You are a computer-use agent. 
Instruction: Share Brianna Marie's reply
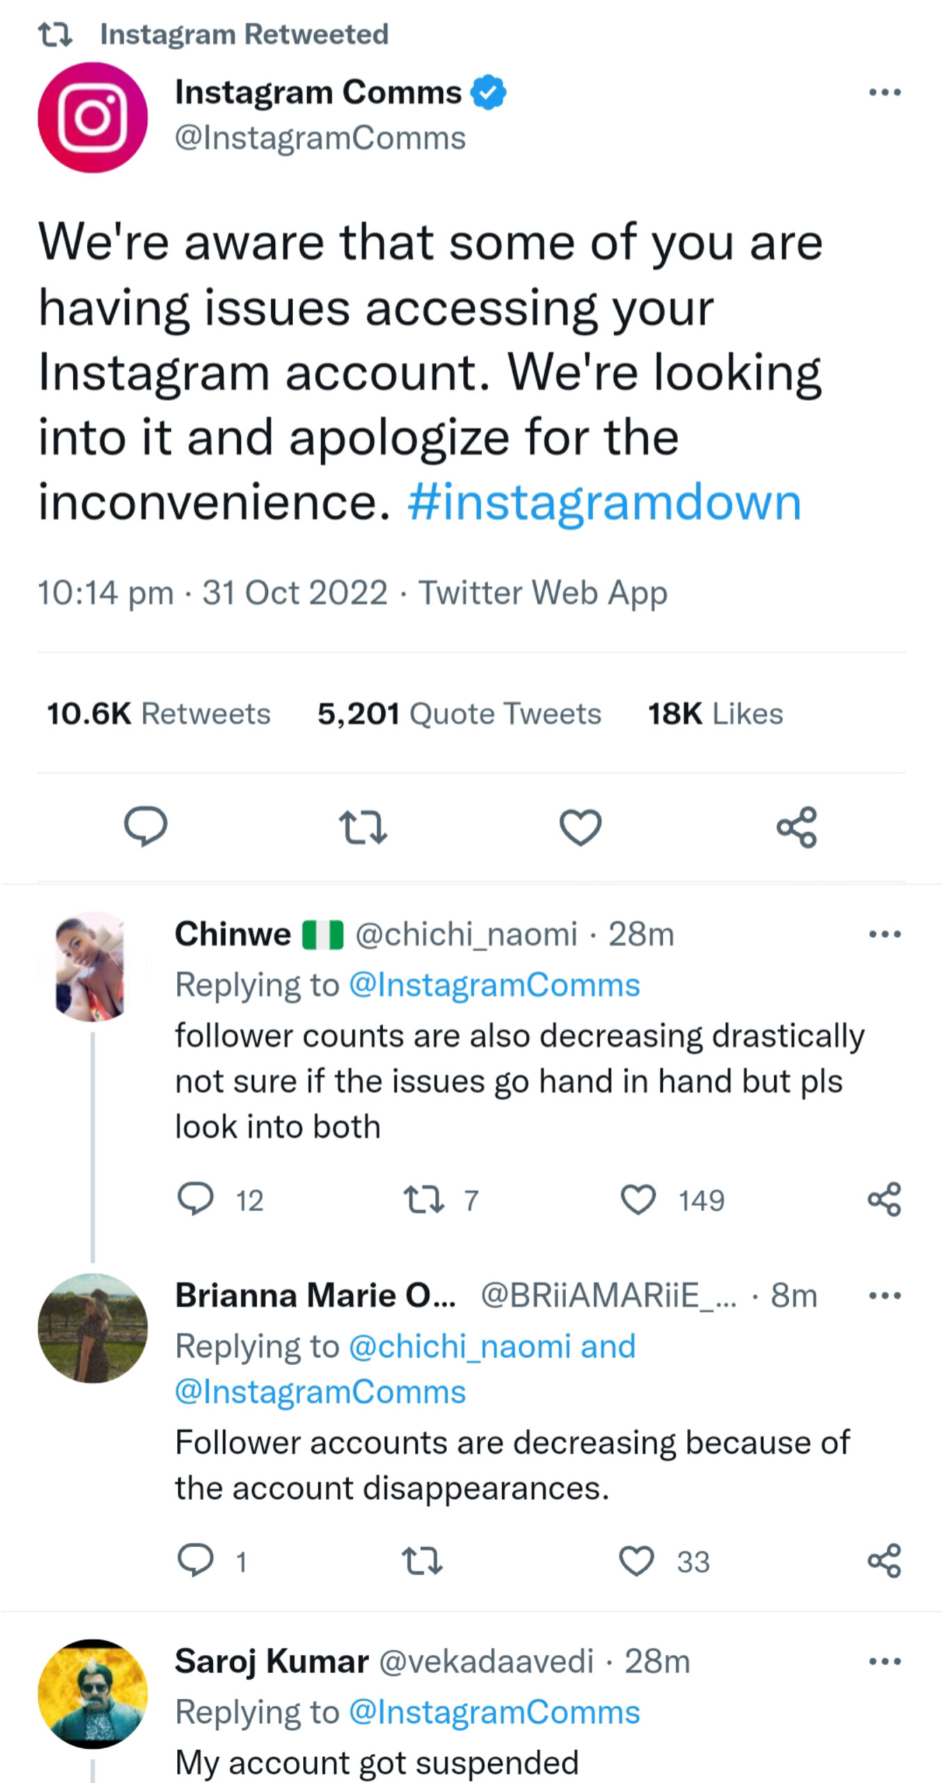(884, 1561)
